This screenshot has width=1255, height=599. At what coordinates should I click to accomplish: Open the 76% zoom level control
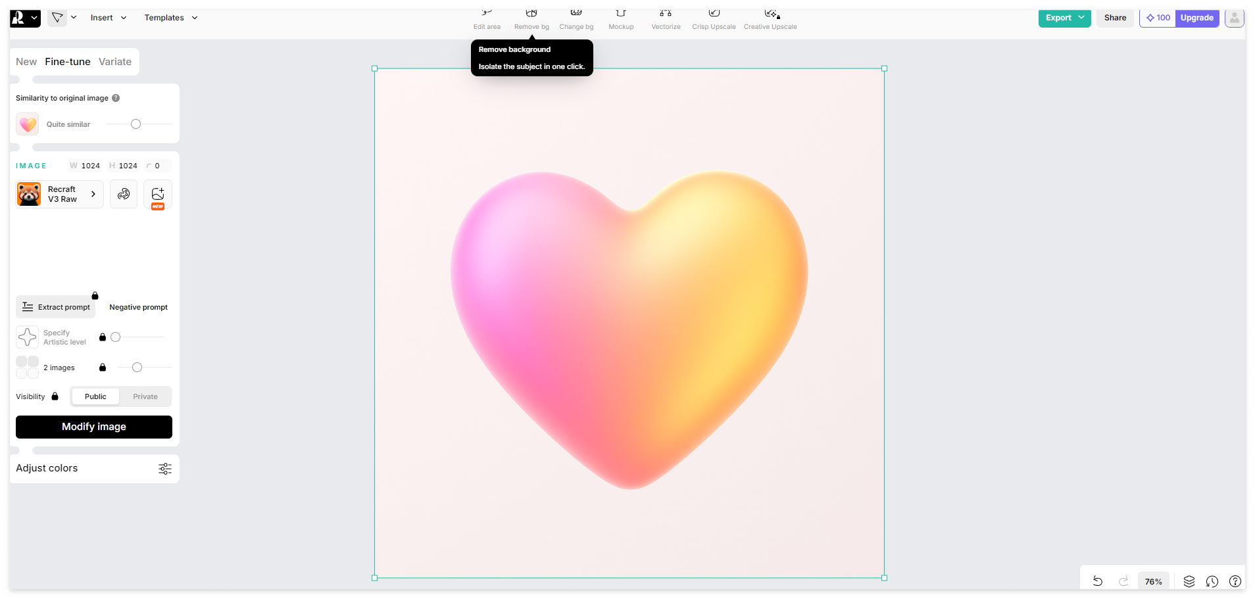[1153, 581]
